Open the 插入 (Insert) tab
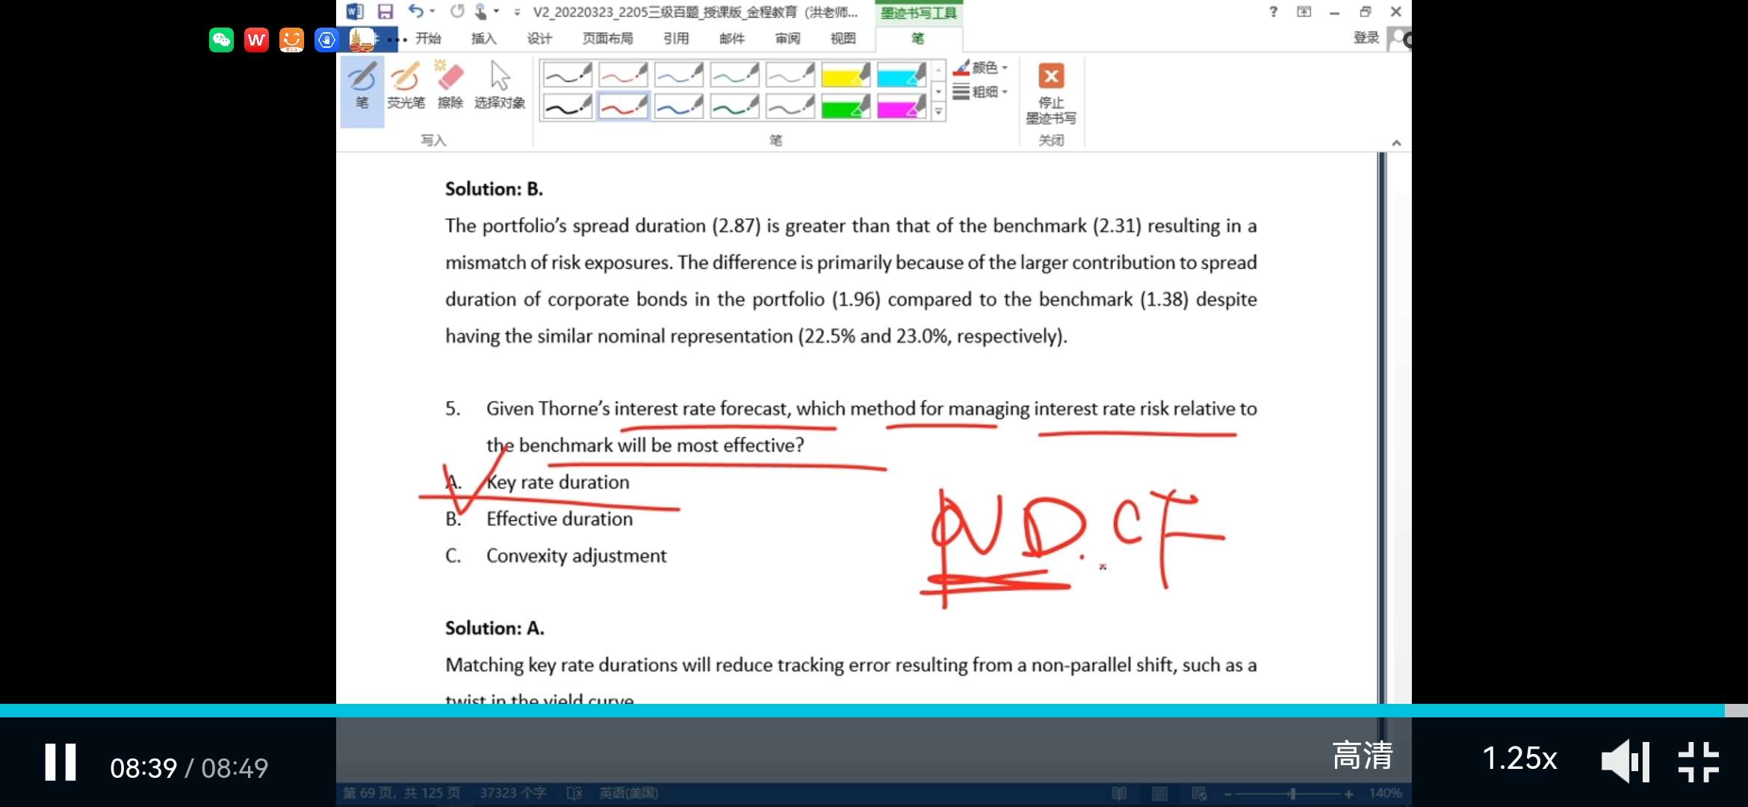Viewport: 1748px width, 807px height. coord(483,38)
